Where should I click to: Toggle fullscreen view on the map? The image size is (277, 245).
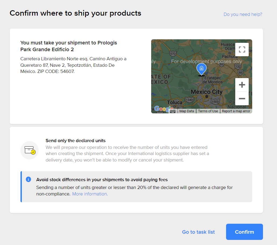242,50
